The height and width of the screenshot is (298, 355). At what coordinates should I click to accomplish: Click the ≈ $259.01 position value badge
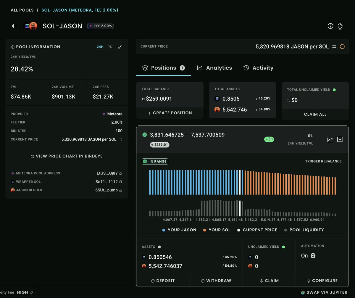[x=160, y=145]
